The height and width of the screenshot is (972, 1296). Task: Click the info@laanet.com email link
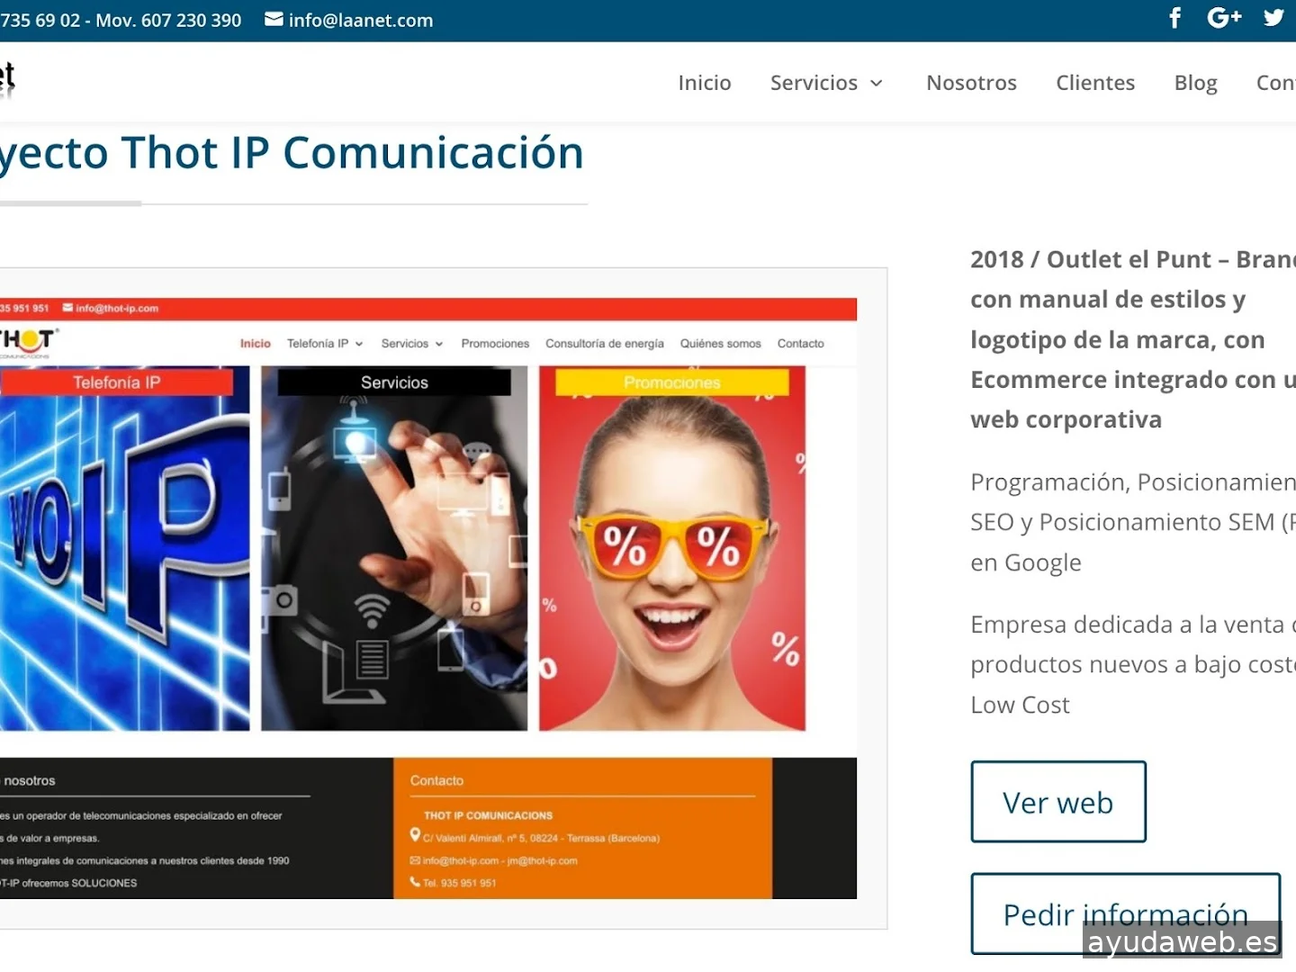360,20
